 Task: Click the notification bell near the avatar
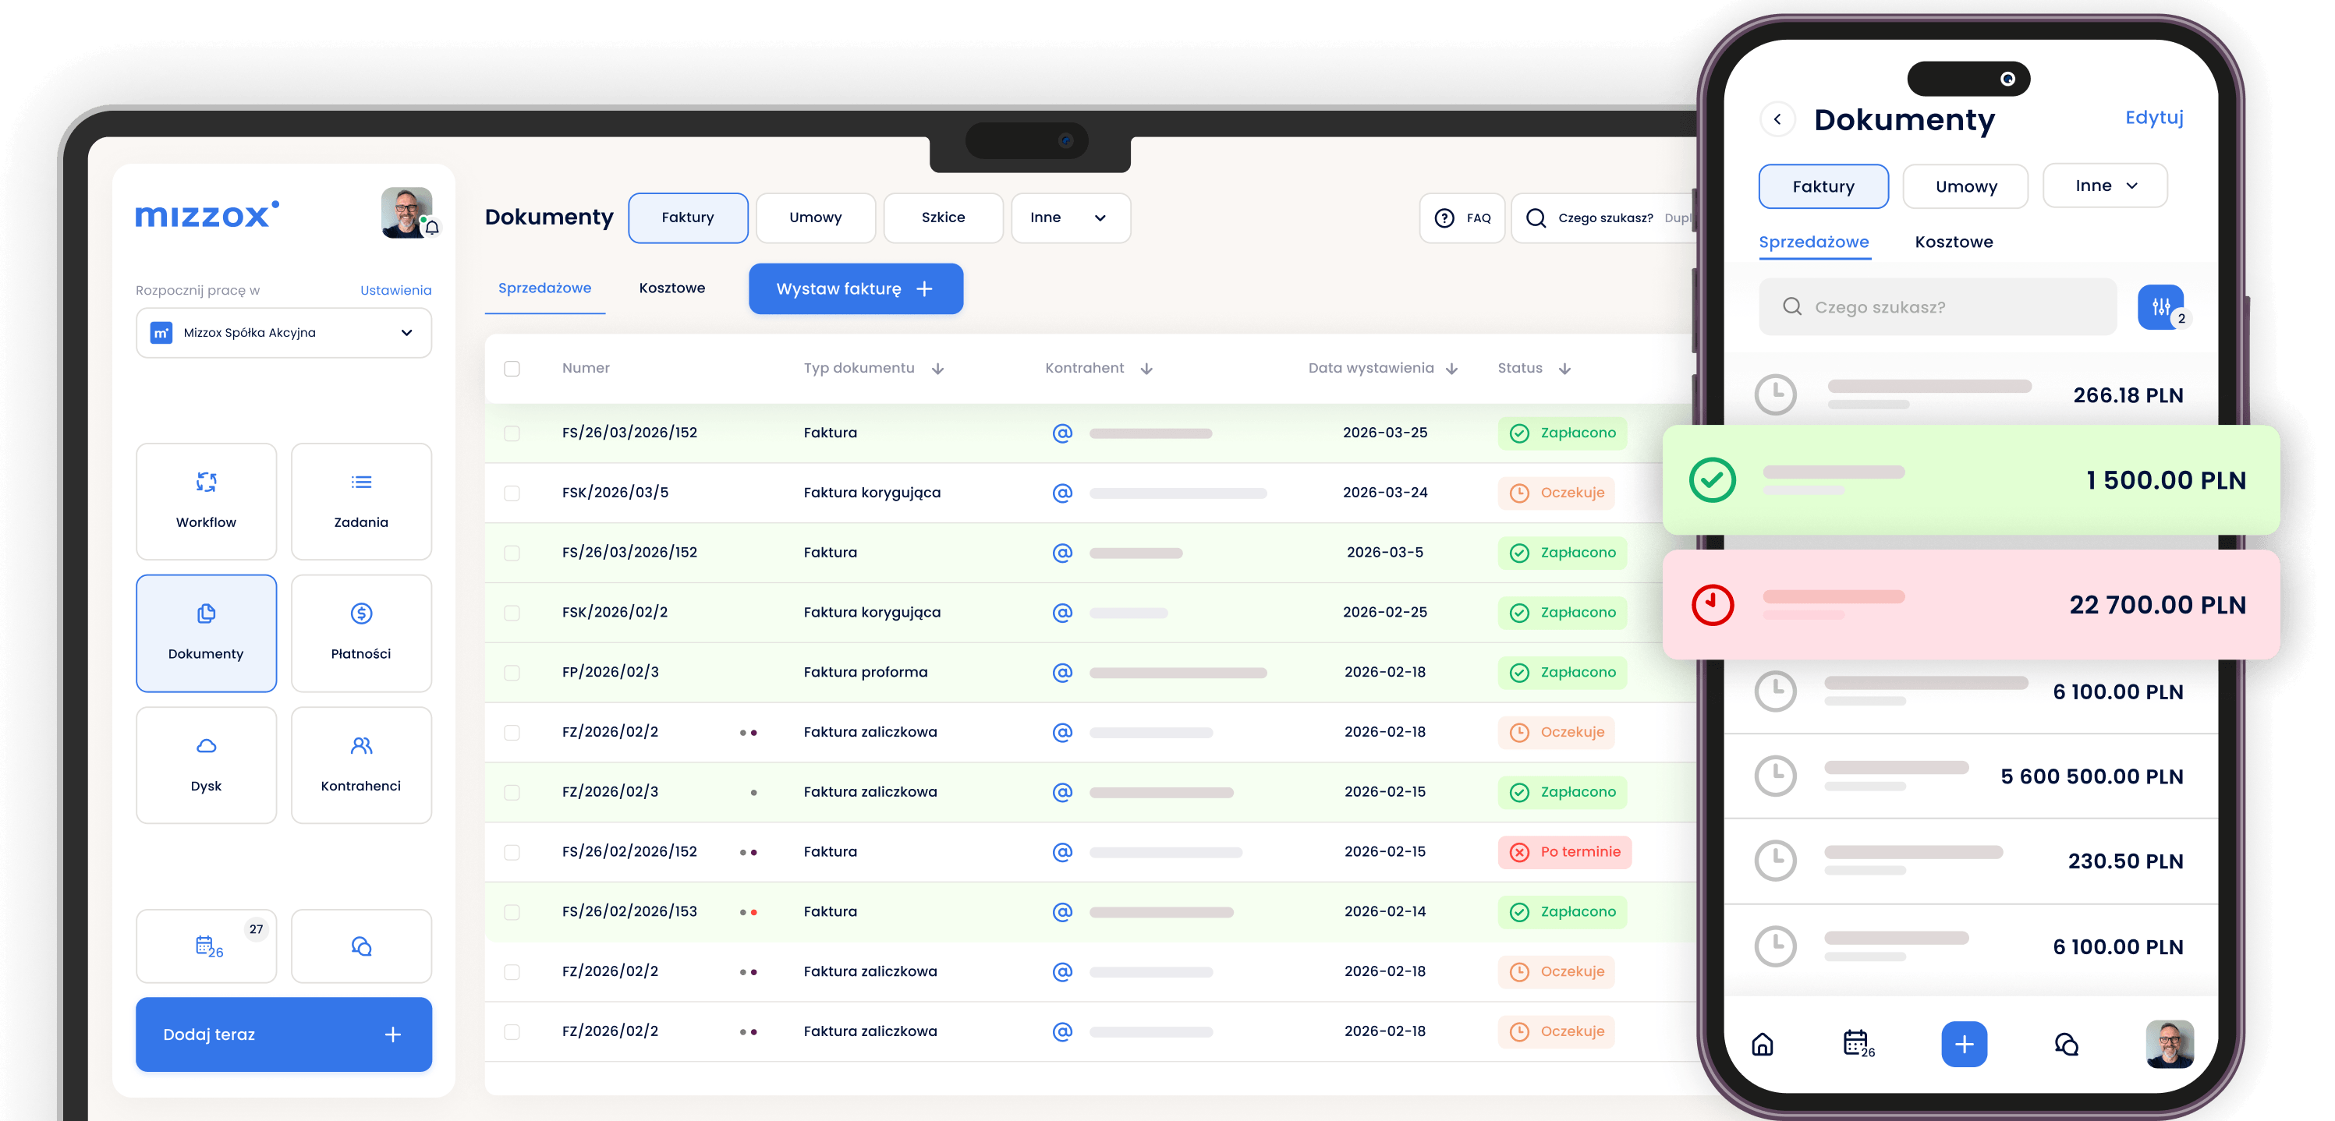tap(434, 227)
